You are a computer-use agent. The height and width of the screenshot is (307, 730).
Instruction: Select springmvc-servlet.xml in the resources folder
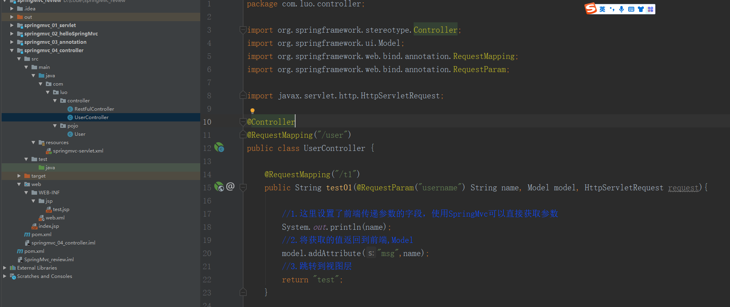click(78, 151)
